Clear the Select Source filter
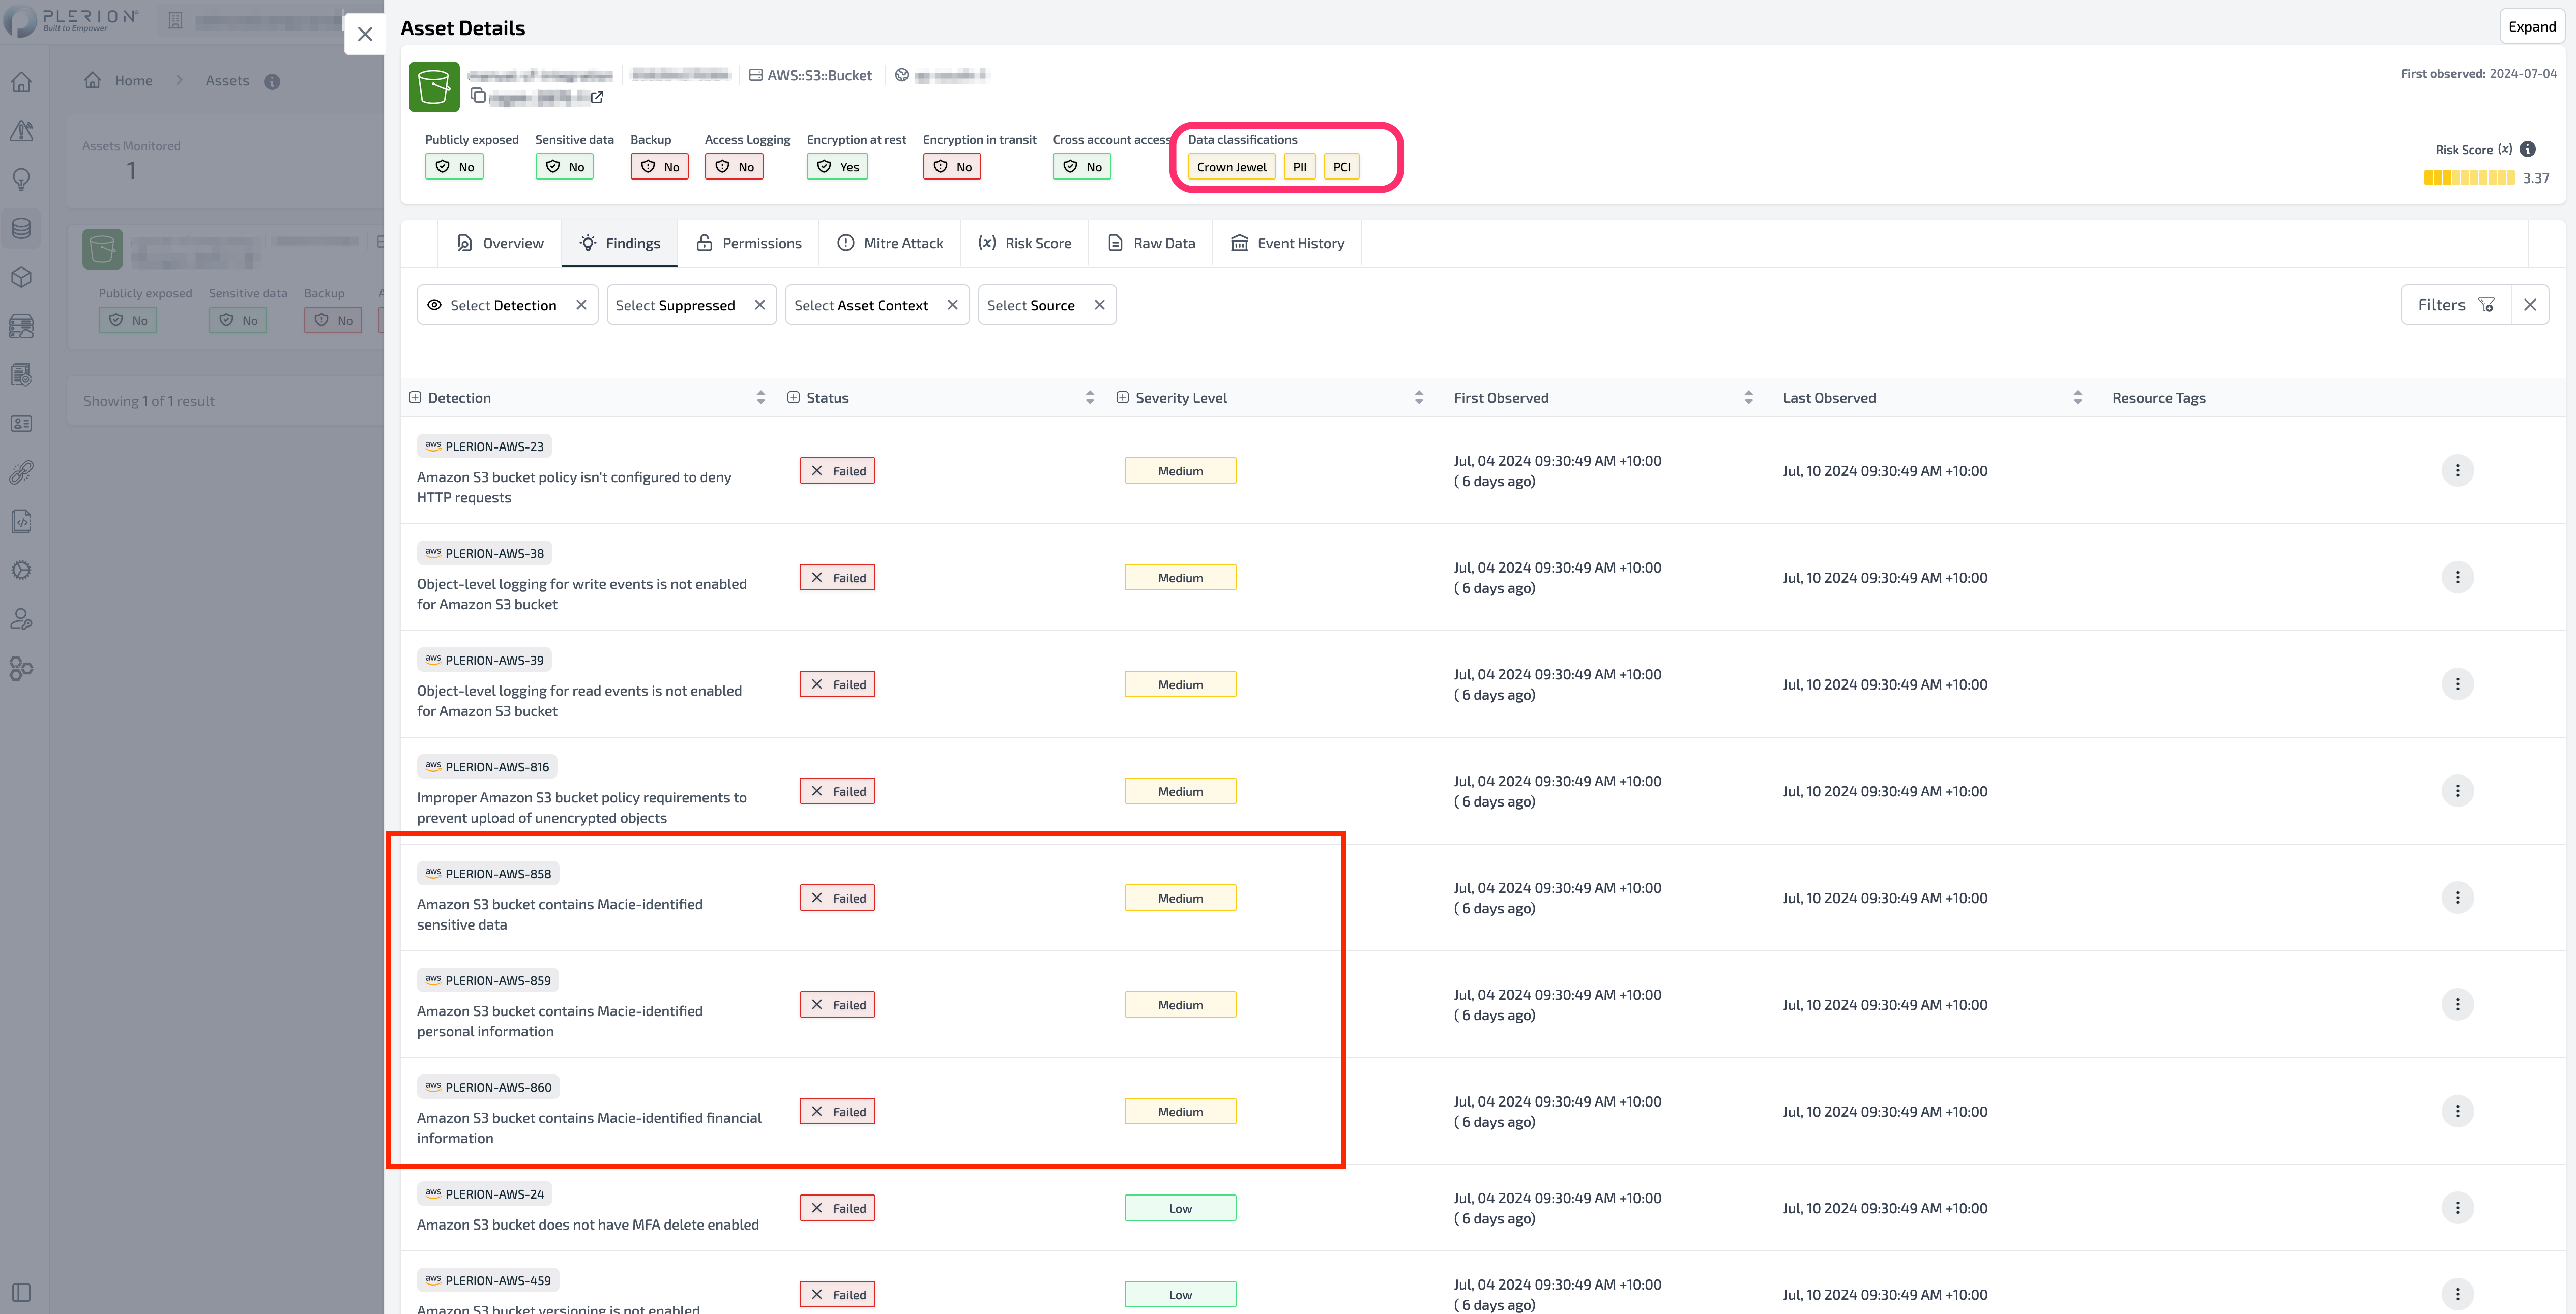Viewport: 2576px width, 1314px height. point(1100,305)
